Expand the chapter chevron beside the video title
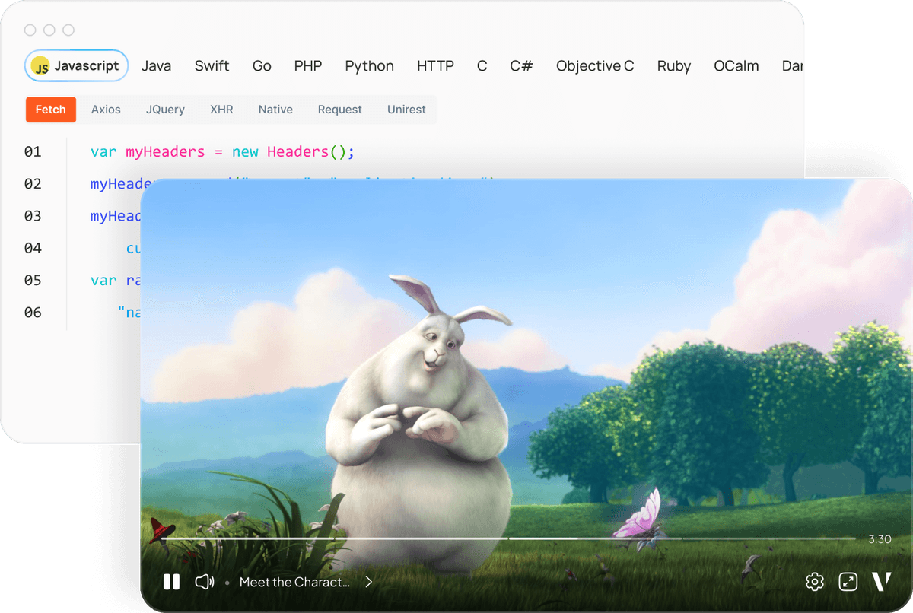 (x=369, y=582)
